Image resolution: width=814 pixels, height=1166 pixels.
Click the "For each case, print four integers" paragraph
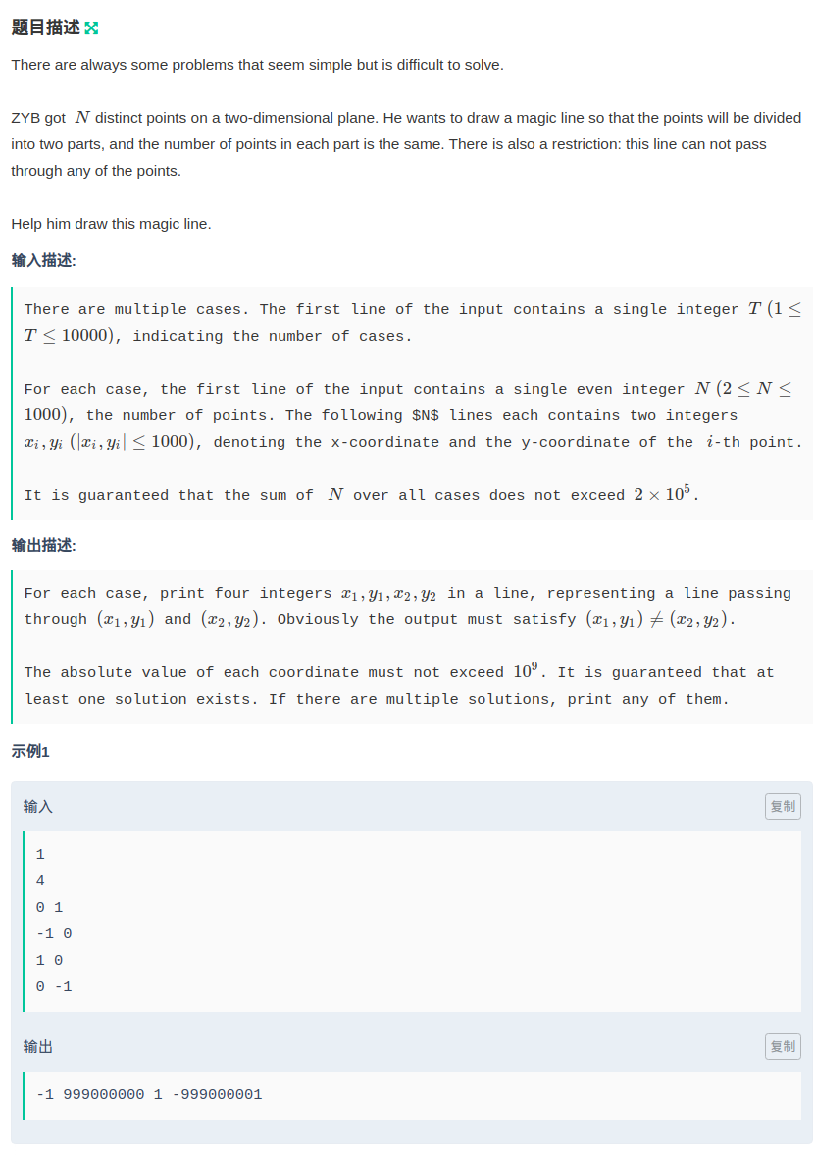[407, 606]
